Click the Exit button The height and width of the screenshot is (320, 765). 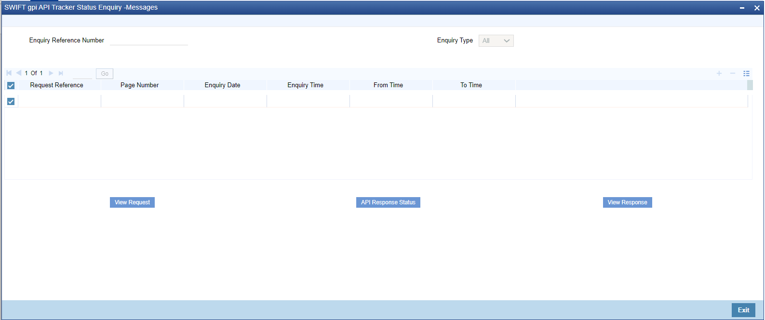(743, 310)
